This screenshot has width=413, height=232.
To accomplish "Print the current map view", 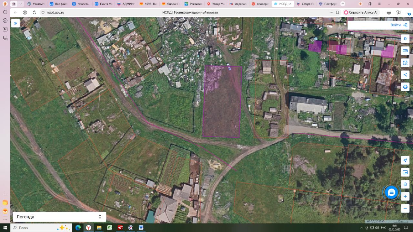I will point(405,87).
